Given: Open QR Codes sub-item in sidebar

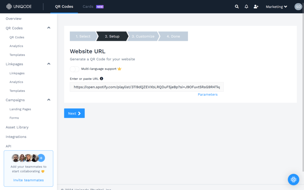Looking at the screenshot, I should [17, 37].
